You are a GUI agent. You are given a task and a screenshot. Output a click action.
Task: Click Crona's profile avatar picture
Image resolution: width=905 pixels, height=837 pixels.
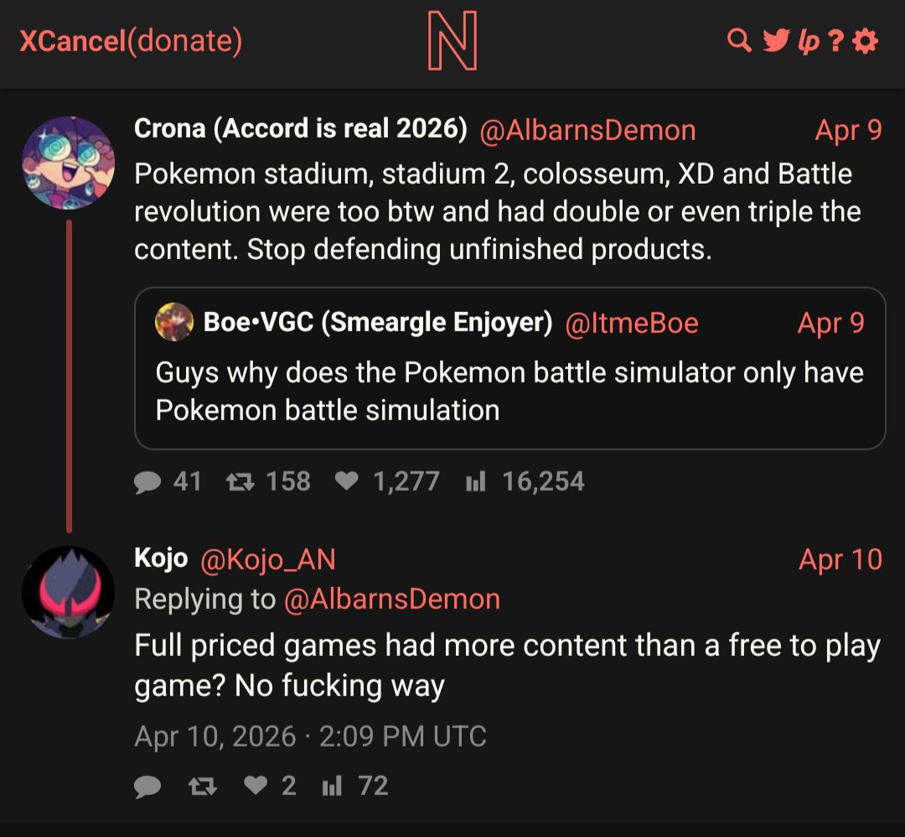pos(68,163)
